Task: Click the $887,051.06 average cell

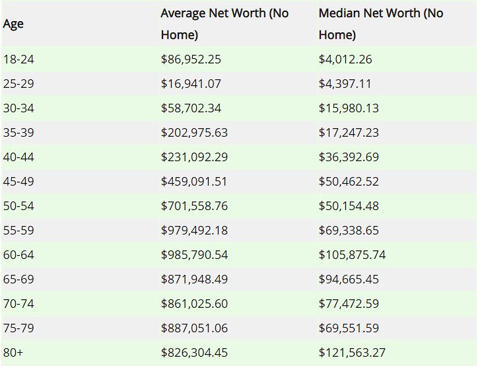Action: click(x=194, y=328)
